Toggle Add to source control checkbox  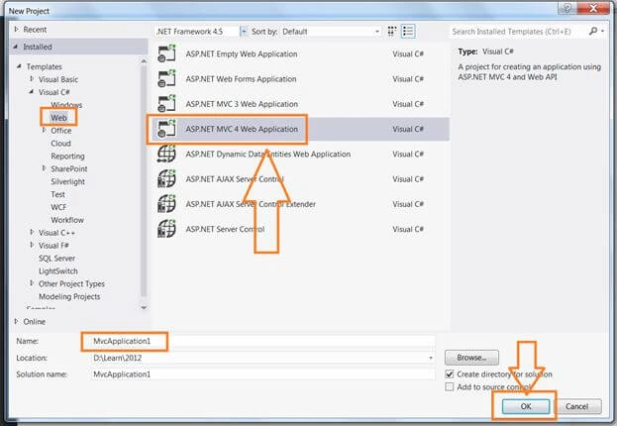click(450, 387)
